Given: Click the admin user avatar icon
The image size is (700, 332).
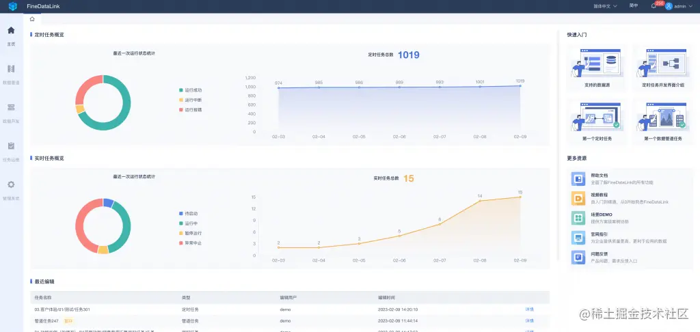Looking at the screenshot, I should 669,6.
